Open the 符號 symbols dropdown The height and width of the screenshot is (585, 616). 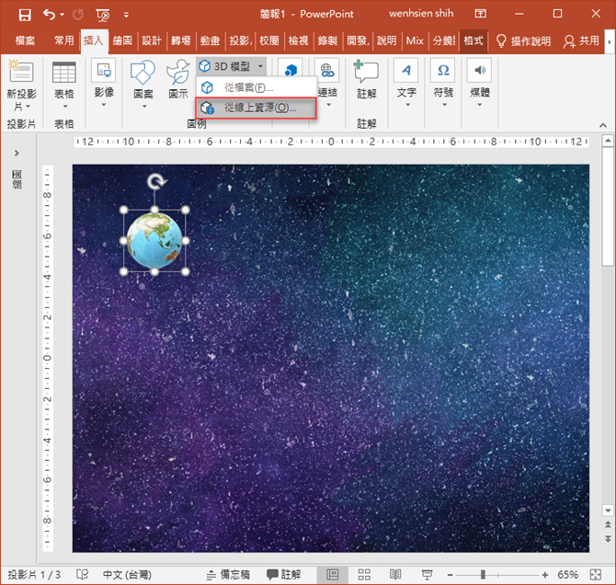443,83
